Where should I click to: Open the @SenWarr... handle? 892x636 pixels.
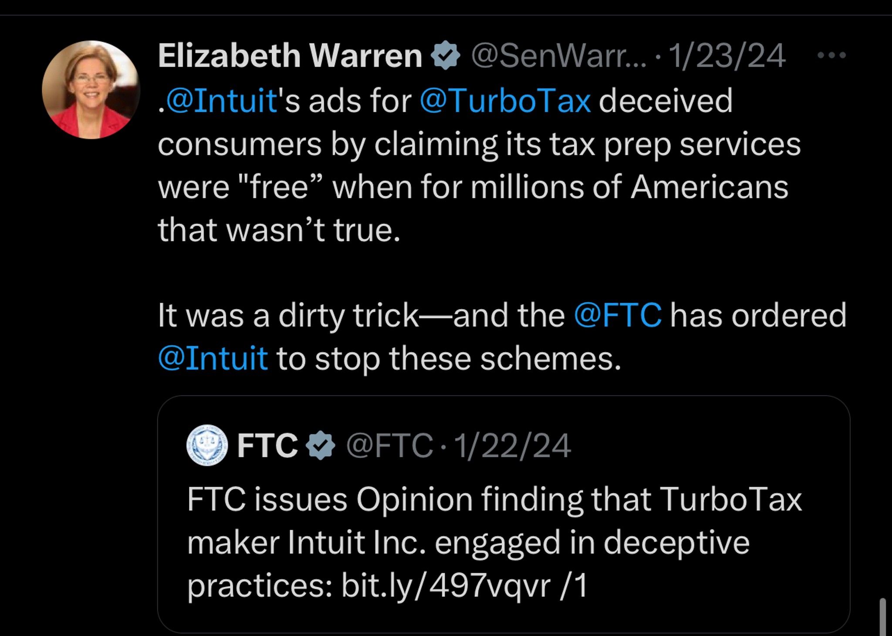tap(559, 56)
